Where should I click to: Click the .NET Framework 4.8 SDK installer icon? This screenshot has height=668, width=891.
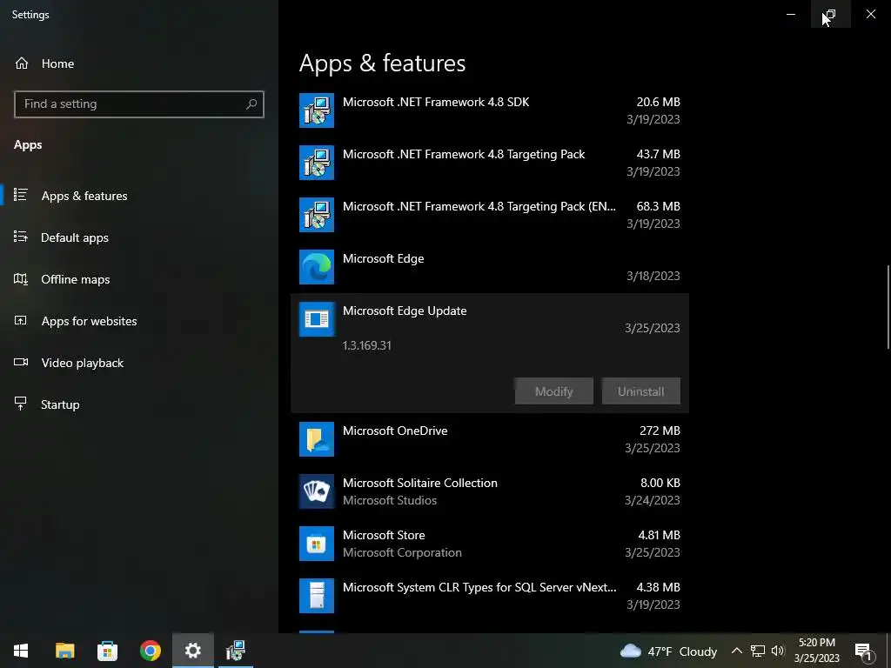[317, 110]
